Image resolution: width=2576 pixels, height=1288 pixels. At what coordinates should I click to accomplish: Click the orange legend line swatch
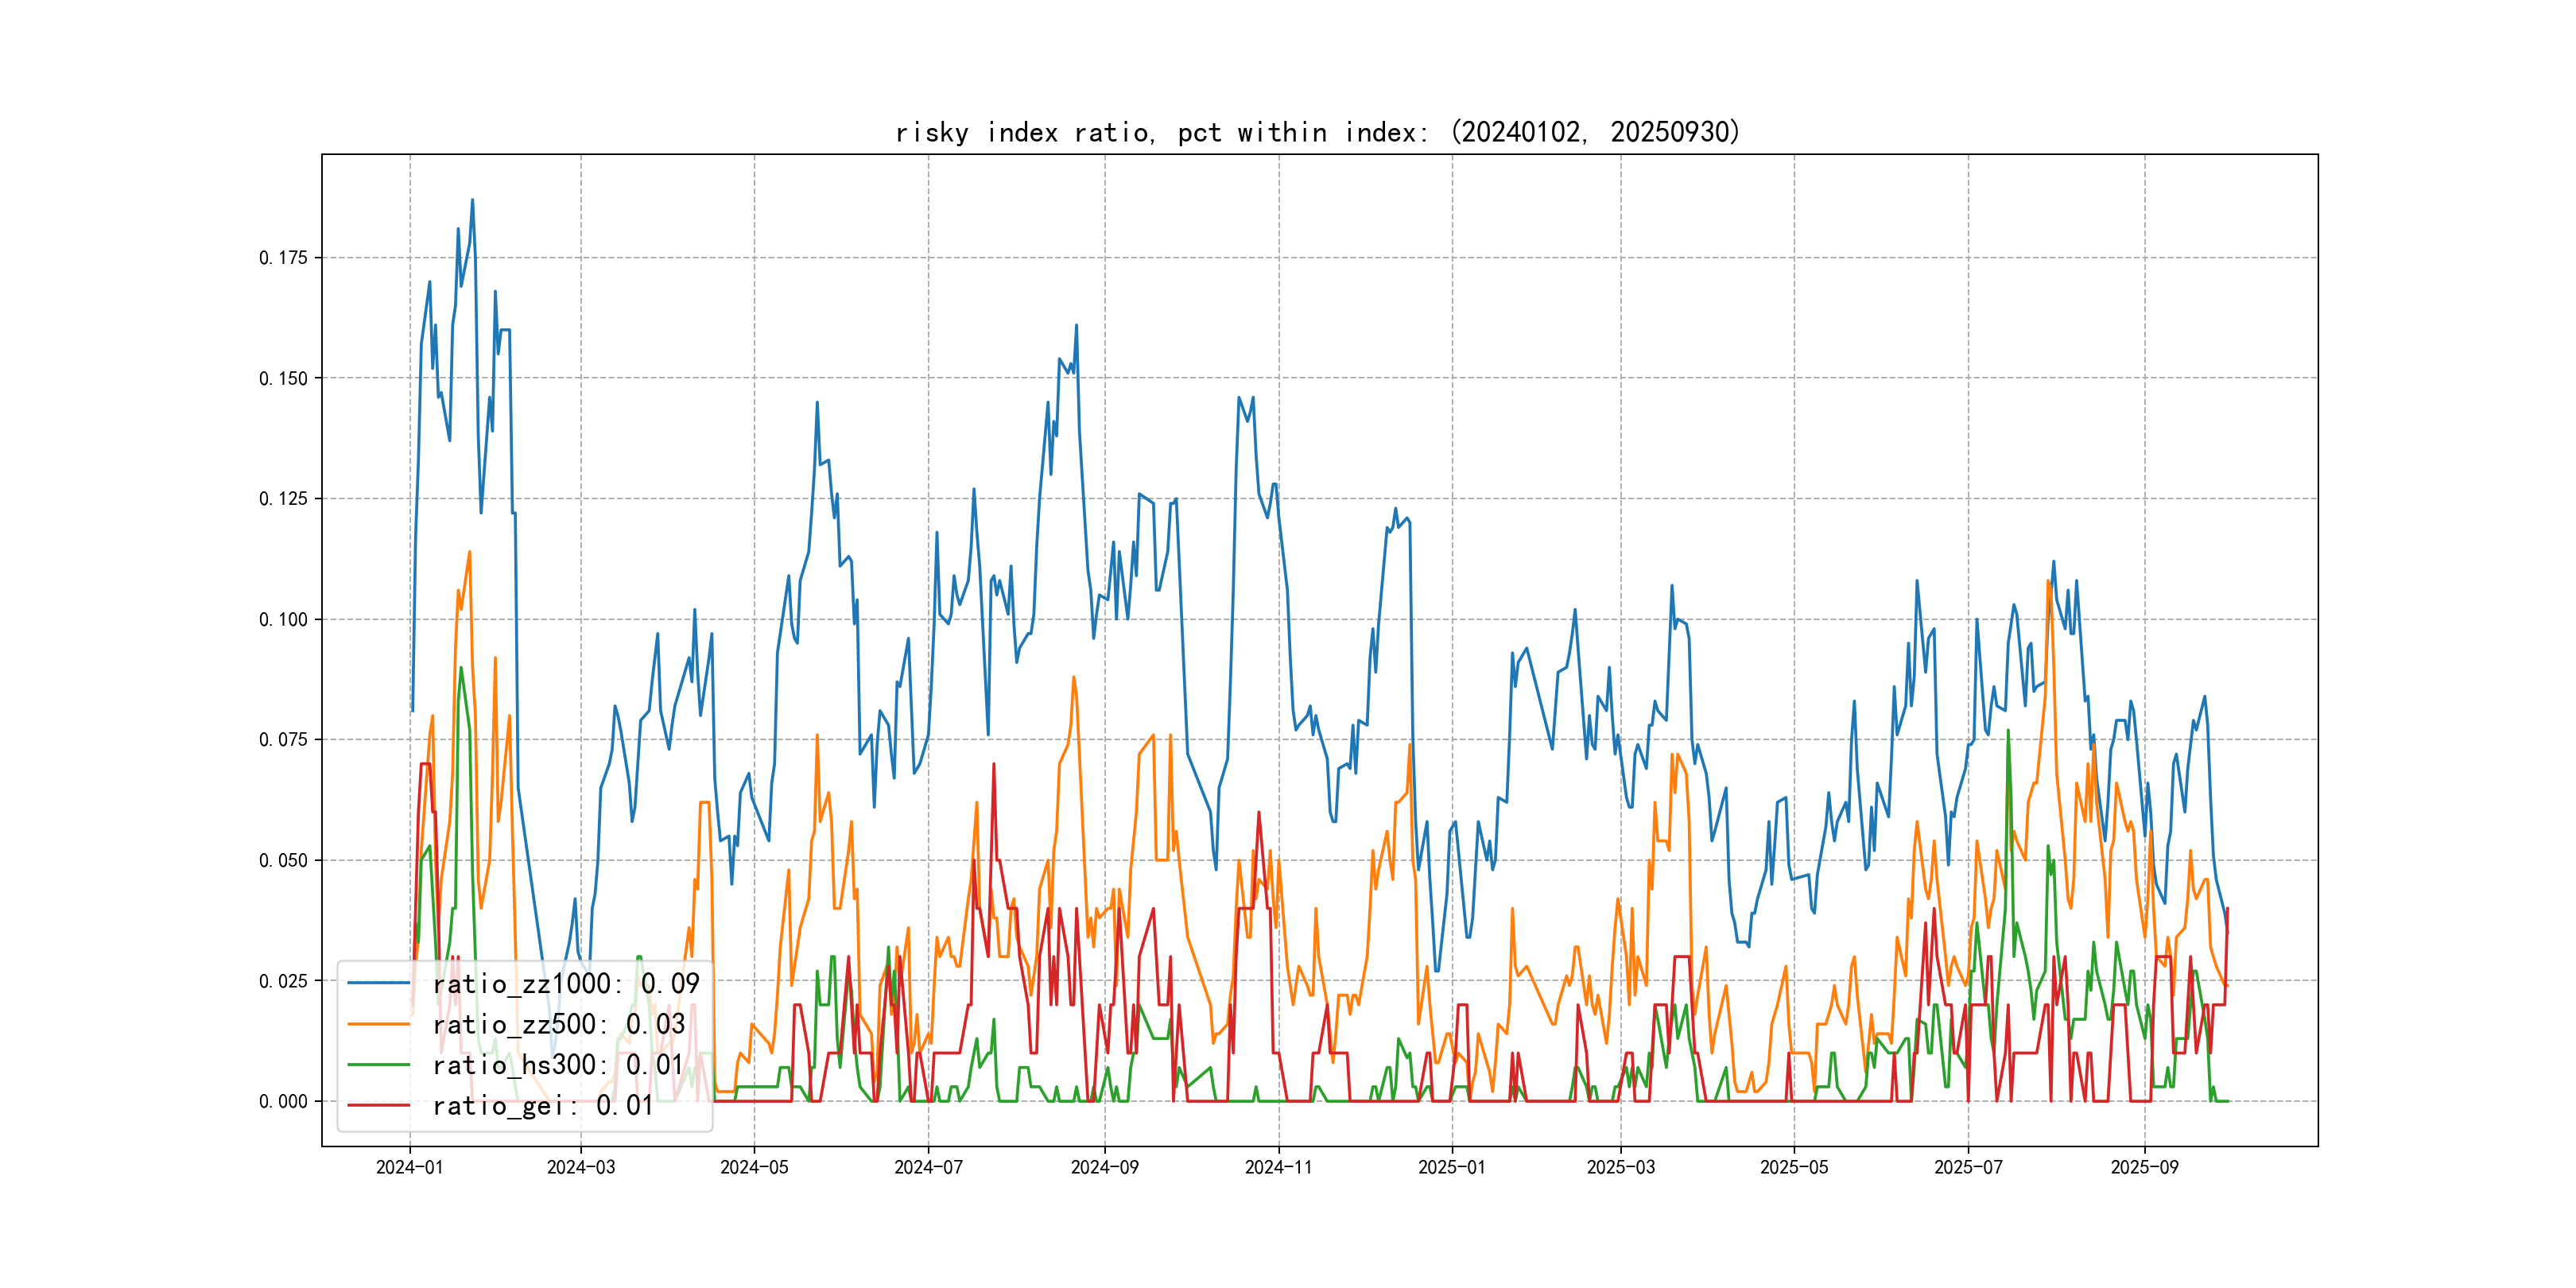tap(379, 1025)
